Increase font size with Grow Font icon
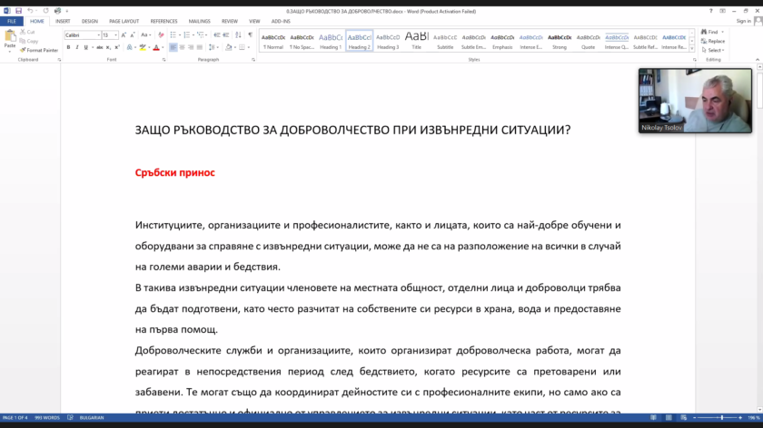Viewport: 763px width, 428px height. pyautogui.click(x=124, y=35)
